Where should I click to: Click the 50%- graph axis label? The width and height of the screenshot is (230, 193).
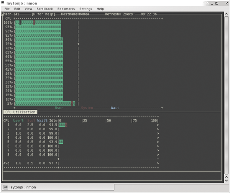pos(9,65)
